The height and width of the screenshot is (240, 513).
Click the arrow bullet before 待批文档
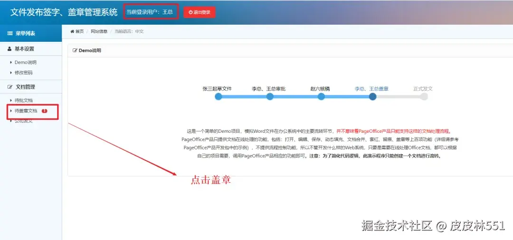(11, 100)
